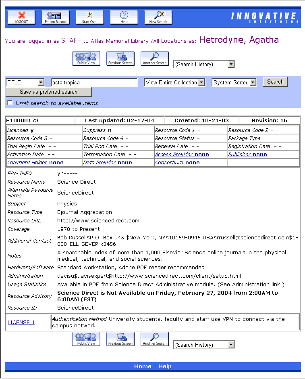Click the Suppress n cell

point(118,130)
